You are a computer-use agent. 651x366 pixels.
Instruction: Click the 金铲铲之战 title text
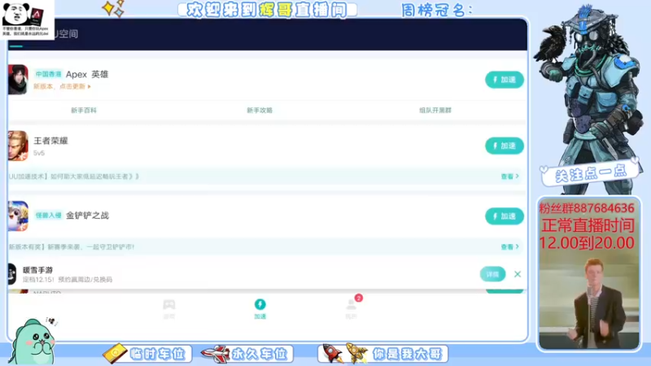pos(87,216)
